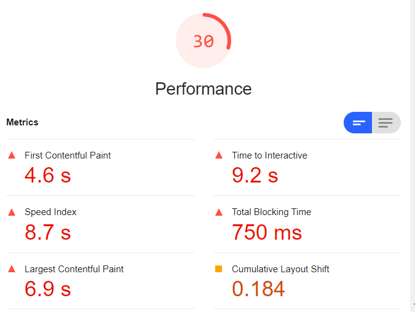Click the orange square beside Cumulative Layout Shift
Viewport: 415px width, 330px height.
coord(219,269)
